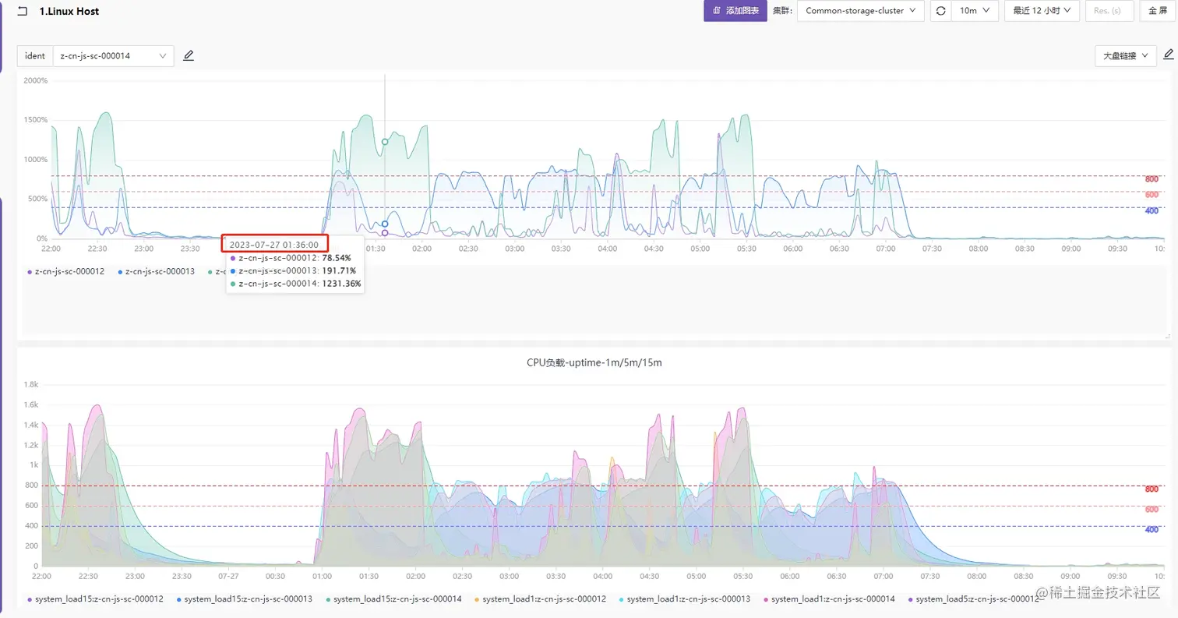
Task: Click the 添加图表 add chart button
Action: pos(735,11)
